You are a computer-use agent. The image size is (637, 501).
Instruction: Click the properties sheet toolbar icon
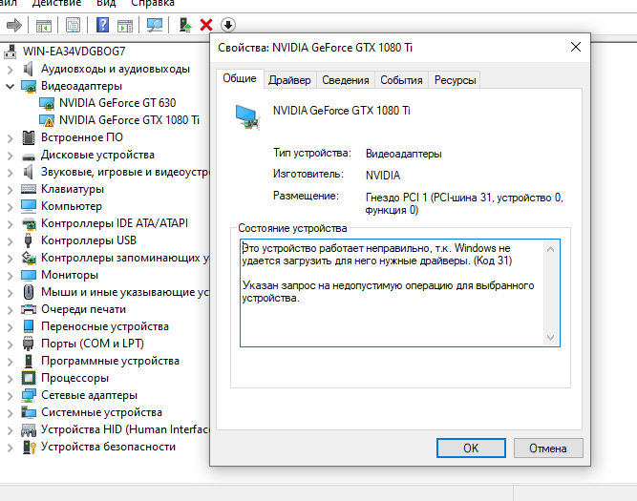pyautogui.click(x=73, y=25)
